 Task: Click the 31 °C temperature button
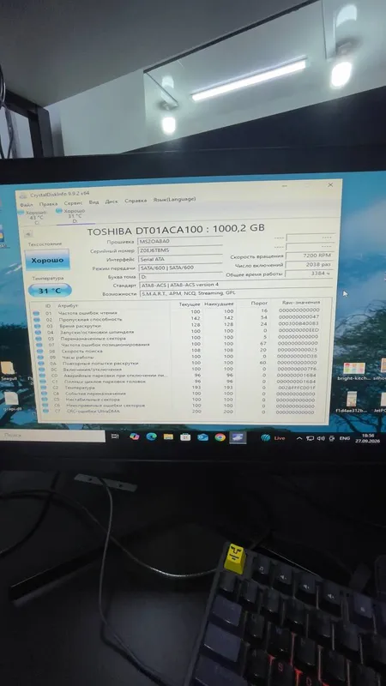coord(50,290)
